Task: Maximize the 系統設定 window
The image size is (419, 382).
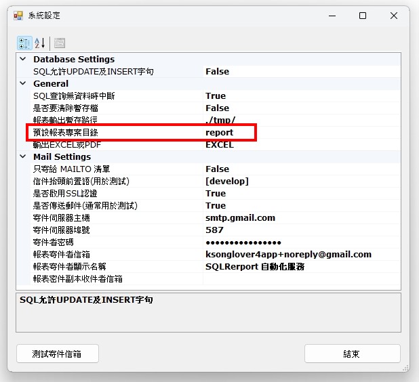Action: (x=363, y=16)
